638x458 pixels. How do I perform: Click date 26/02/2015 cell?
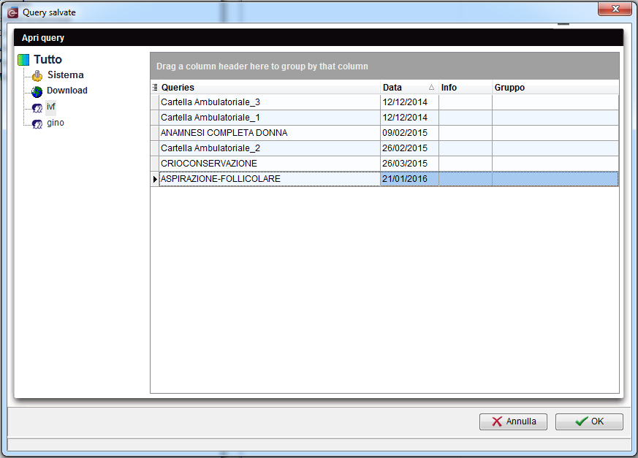tap(409, 148)
